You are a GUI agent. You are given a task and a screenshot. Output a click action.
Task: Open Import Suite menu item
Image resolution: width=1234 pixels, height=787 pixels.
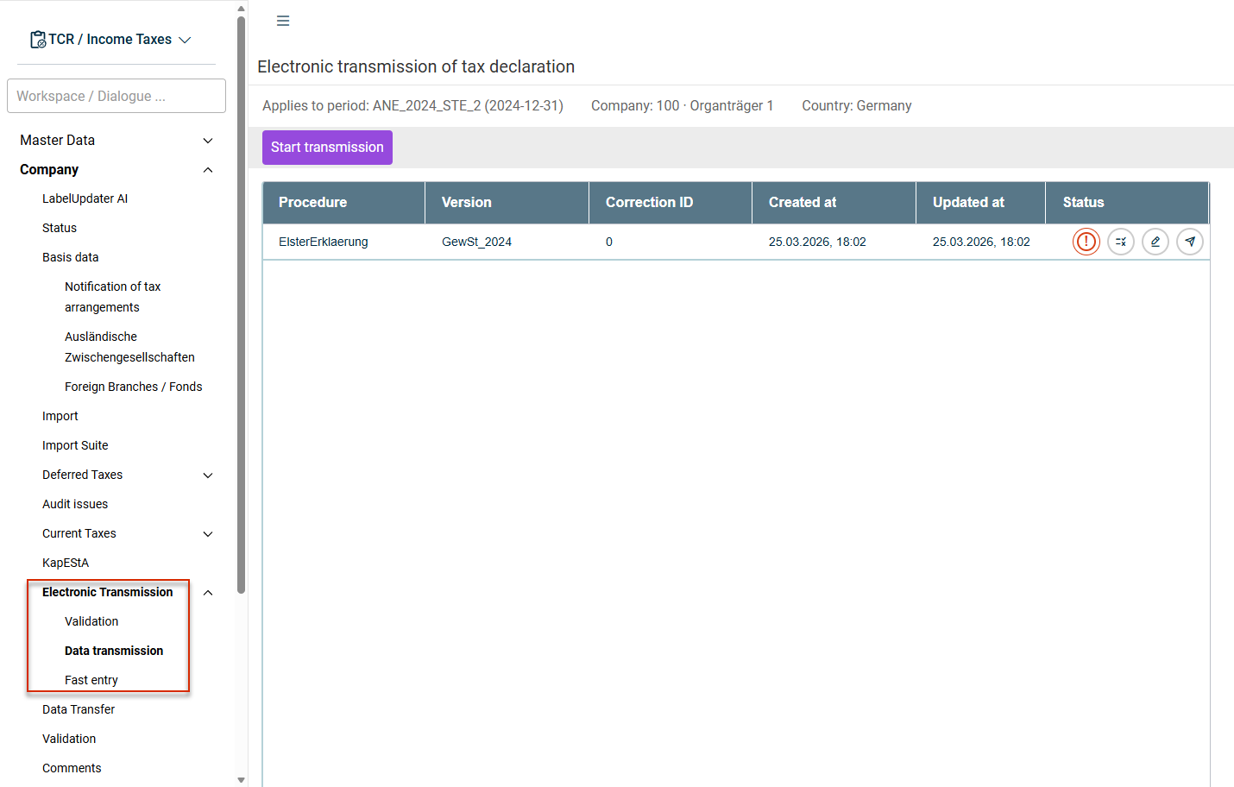[75, 445]
